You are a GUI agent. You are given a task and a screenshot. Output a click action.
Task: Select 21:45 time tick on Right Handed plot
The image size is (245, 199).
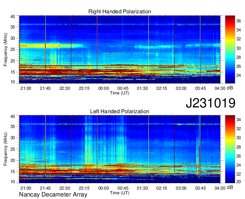tap(45, 88)
